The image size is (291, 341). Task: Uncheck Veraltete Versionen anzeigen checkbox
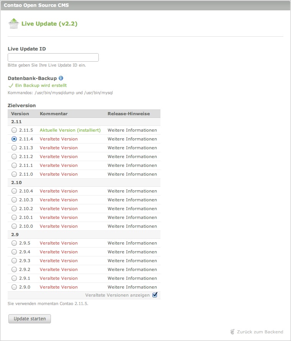[x=155, y=295]
